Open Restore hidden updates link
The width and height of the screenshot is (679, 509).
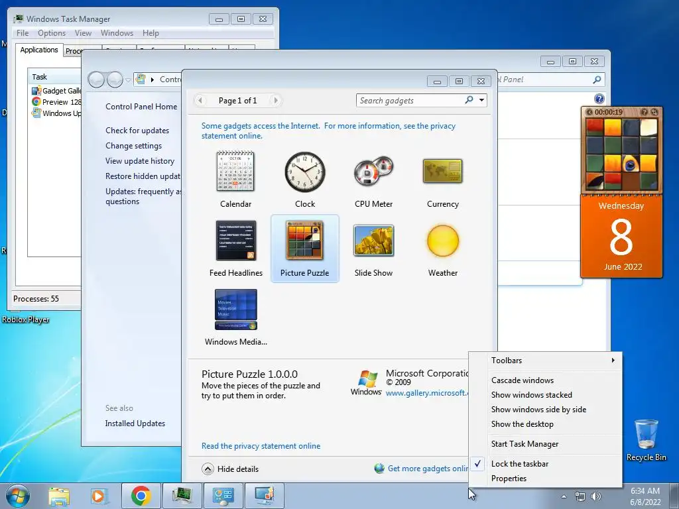point(143,176)
